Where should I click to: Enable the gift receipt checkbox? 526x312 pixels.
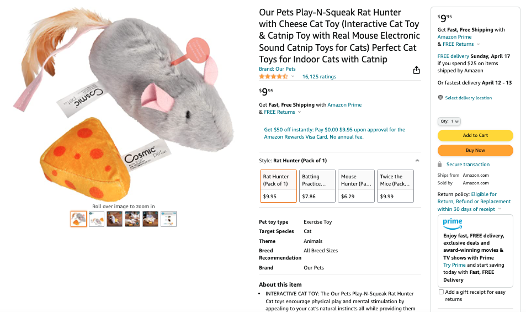(441, 292)
